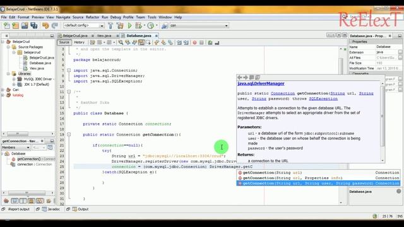Click Find Next Occurrence editor icon

click(x=134, y=42)
